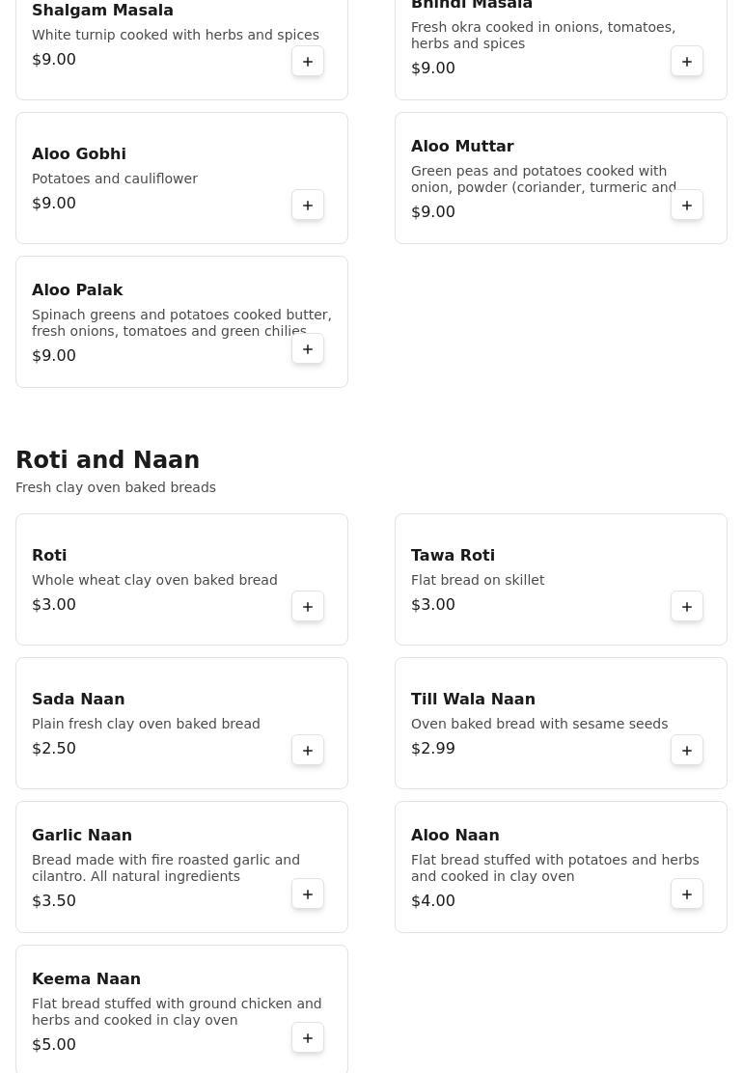Add Garlic Naan to cart

tap(308, 894)
